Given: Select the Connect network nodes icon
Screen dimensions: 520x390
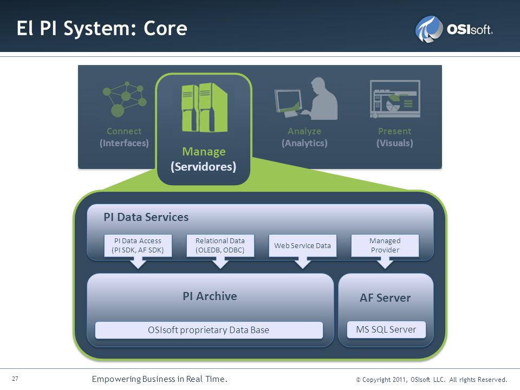Looking at the screenshot, I should click(x=125, y=99).
